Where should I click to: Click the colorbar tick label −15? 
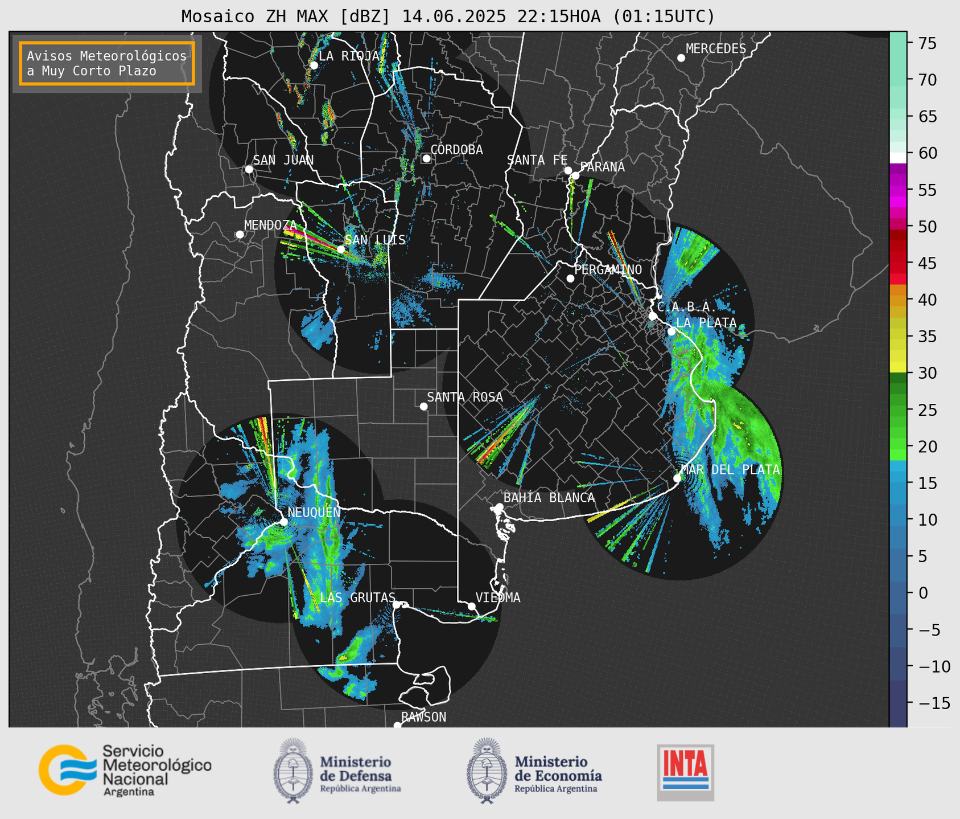934,703
